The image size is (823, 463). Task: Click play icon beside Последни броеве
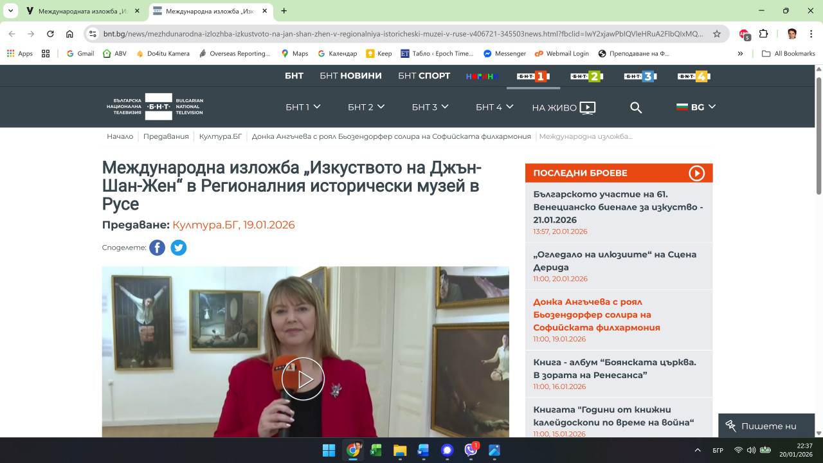[x=696, y=173]
